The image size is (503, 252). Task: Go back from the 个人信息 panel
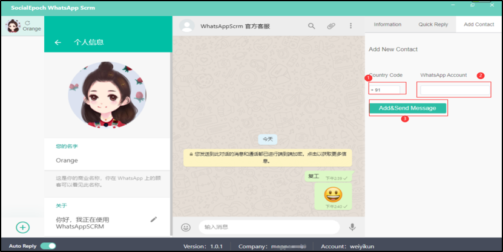(x=58, y=42)
